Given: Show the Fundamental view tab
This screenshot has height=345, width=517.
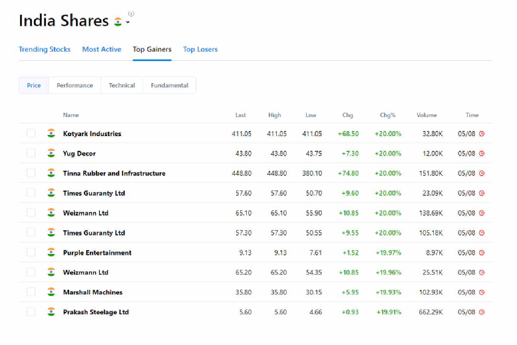Looking at the screenshot, I should pos(170,85).
